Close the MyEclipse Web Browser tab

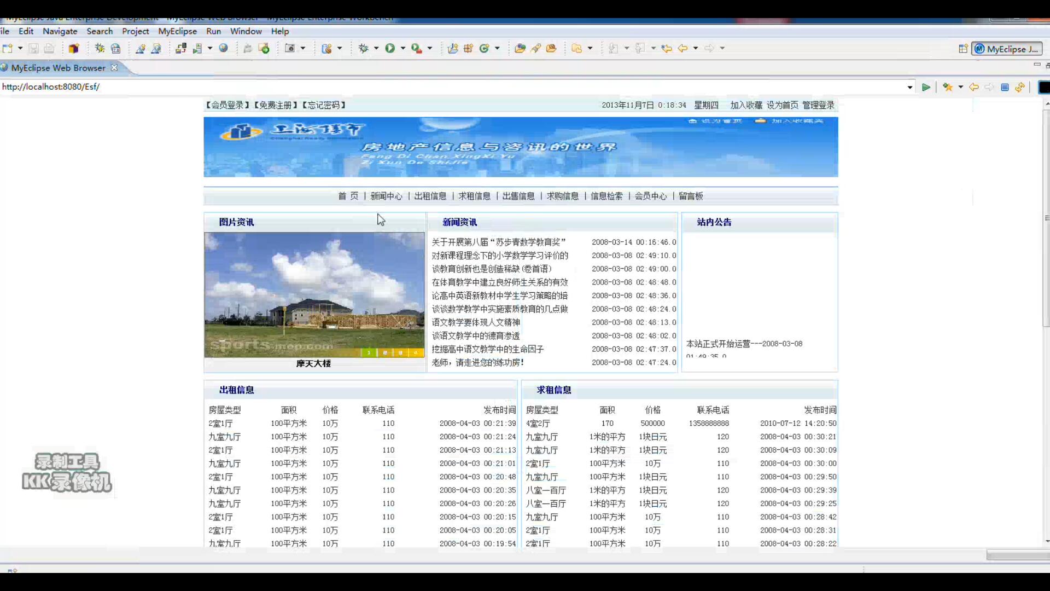114,67
